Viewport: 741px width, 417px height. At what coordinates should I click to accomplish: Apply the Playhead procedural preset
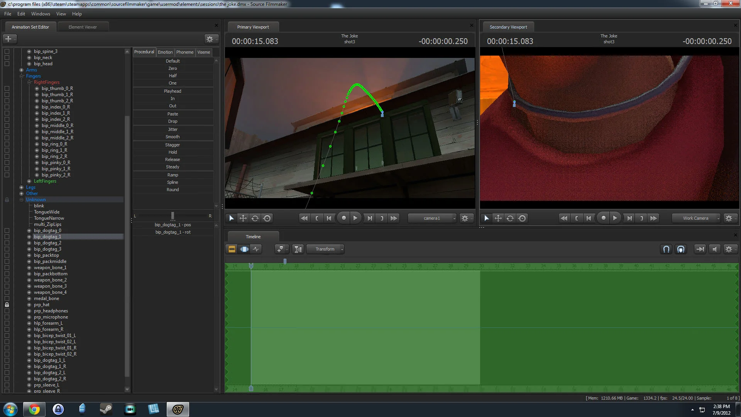[173, 91]
